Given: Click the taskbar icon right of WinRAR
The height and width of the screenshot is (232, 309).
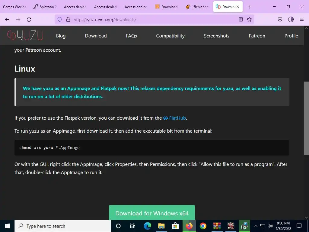Looking at the screenshot, I should click(231, 226).
